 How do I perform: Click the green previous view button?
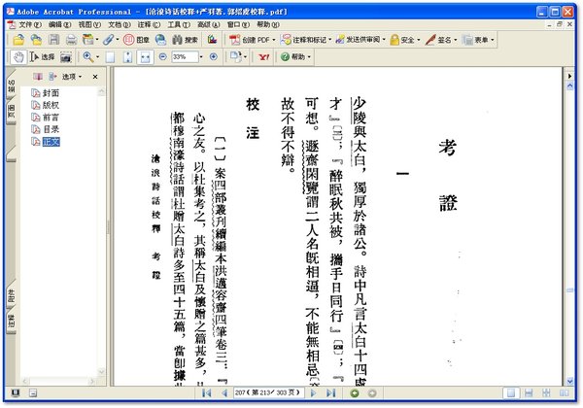click(x=355, y=393)
